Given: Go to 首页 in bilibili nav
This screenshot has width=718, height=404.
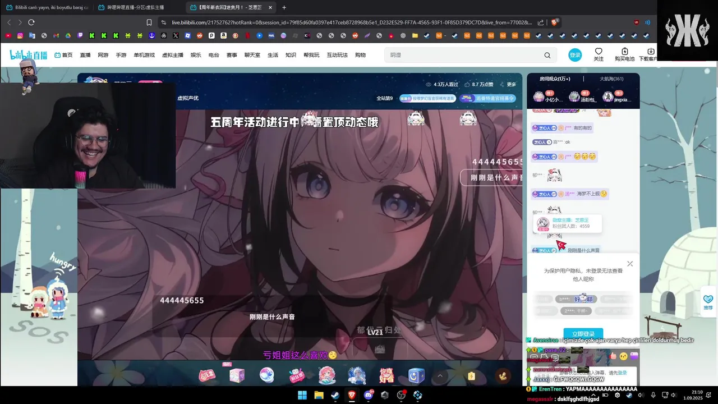Looking at the screenshot, I should [x=63, y=55].
